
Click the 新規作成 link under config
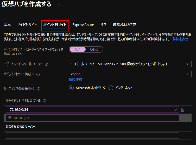click(75, 80)
